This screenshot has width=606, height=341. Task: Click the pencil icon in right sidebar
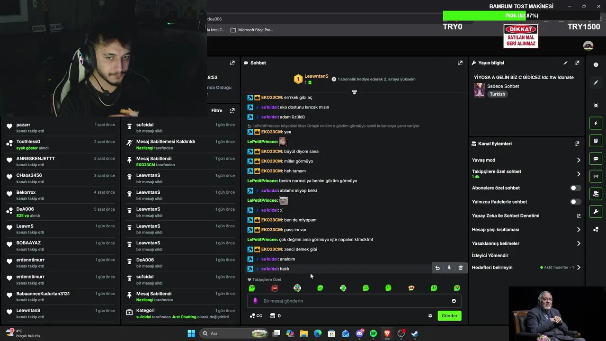point(596,82)
